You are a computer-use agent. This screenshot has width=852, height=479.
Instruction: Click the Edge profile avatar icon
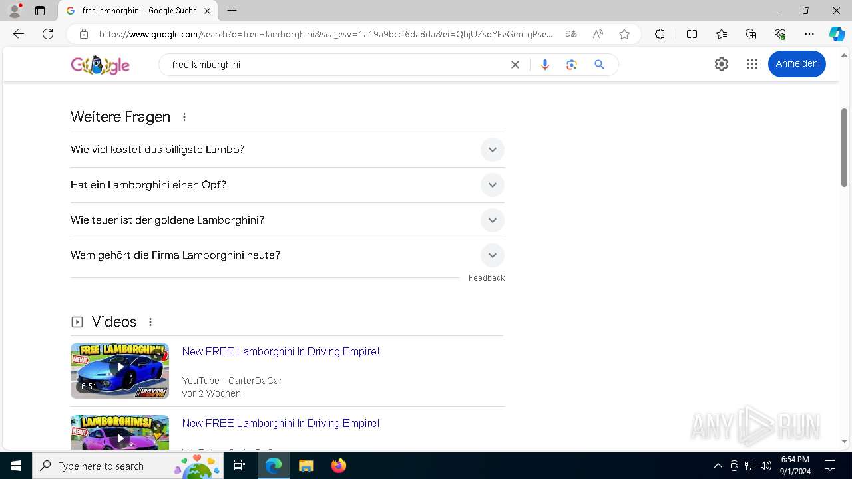[15, 11]
